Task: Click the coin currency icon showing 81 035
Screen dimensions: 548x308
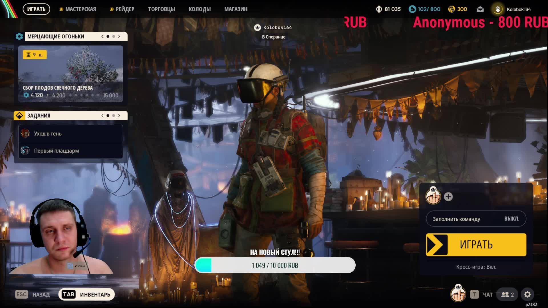Action: (x=379, y=9)
